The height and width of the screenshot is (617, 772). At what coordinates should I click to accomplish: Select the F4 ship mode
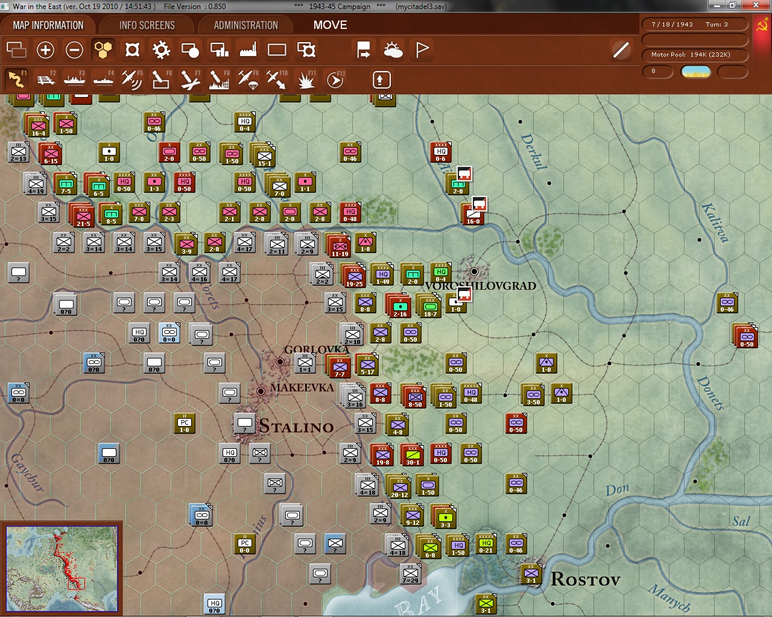pyautogui.click(x=103, y=80)
